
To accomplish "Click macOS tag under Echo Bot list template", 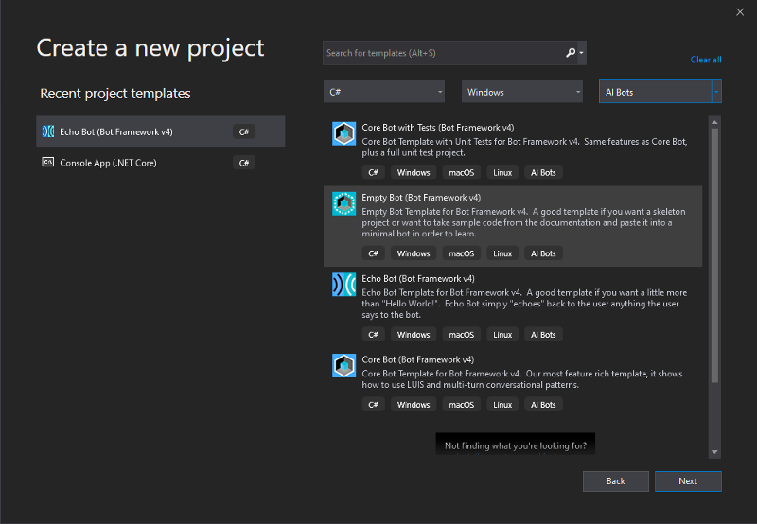I will [x=461, y=335].
